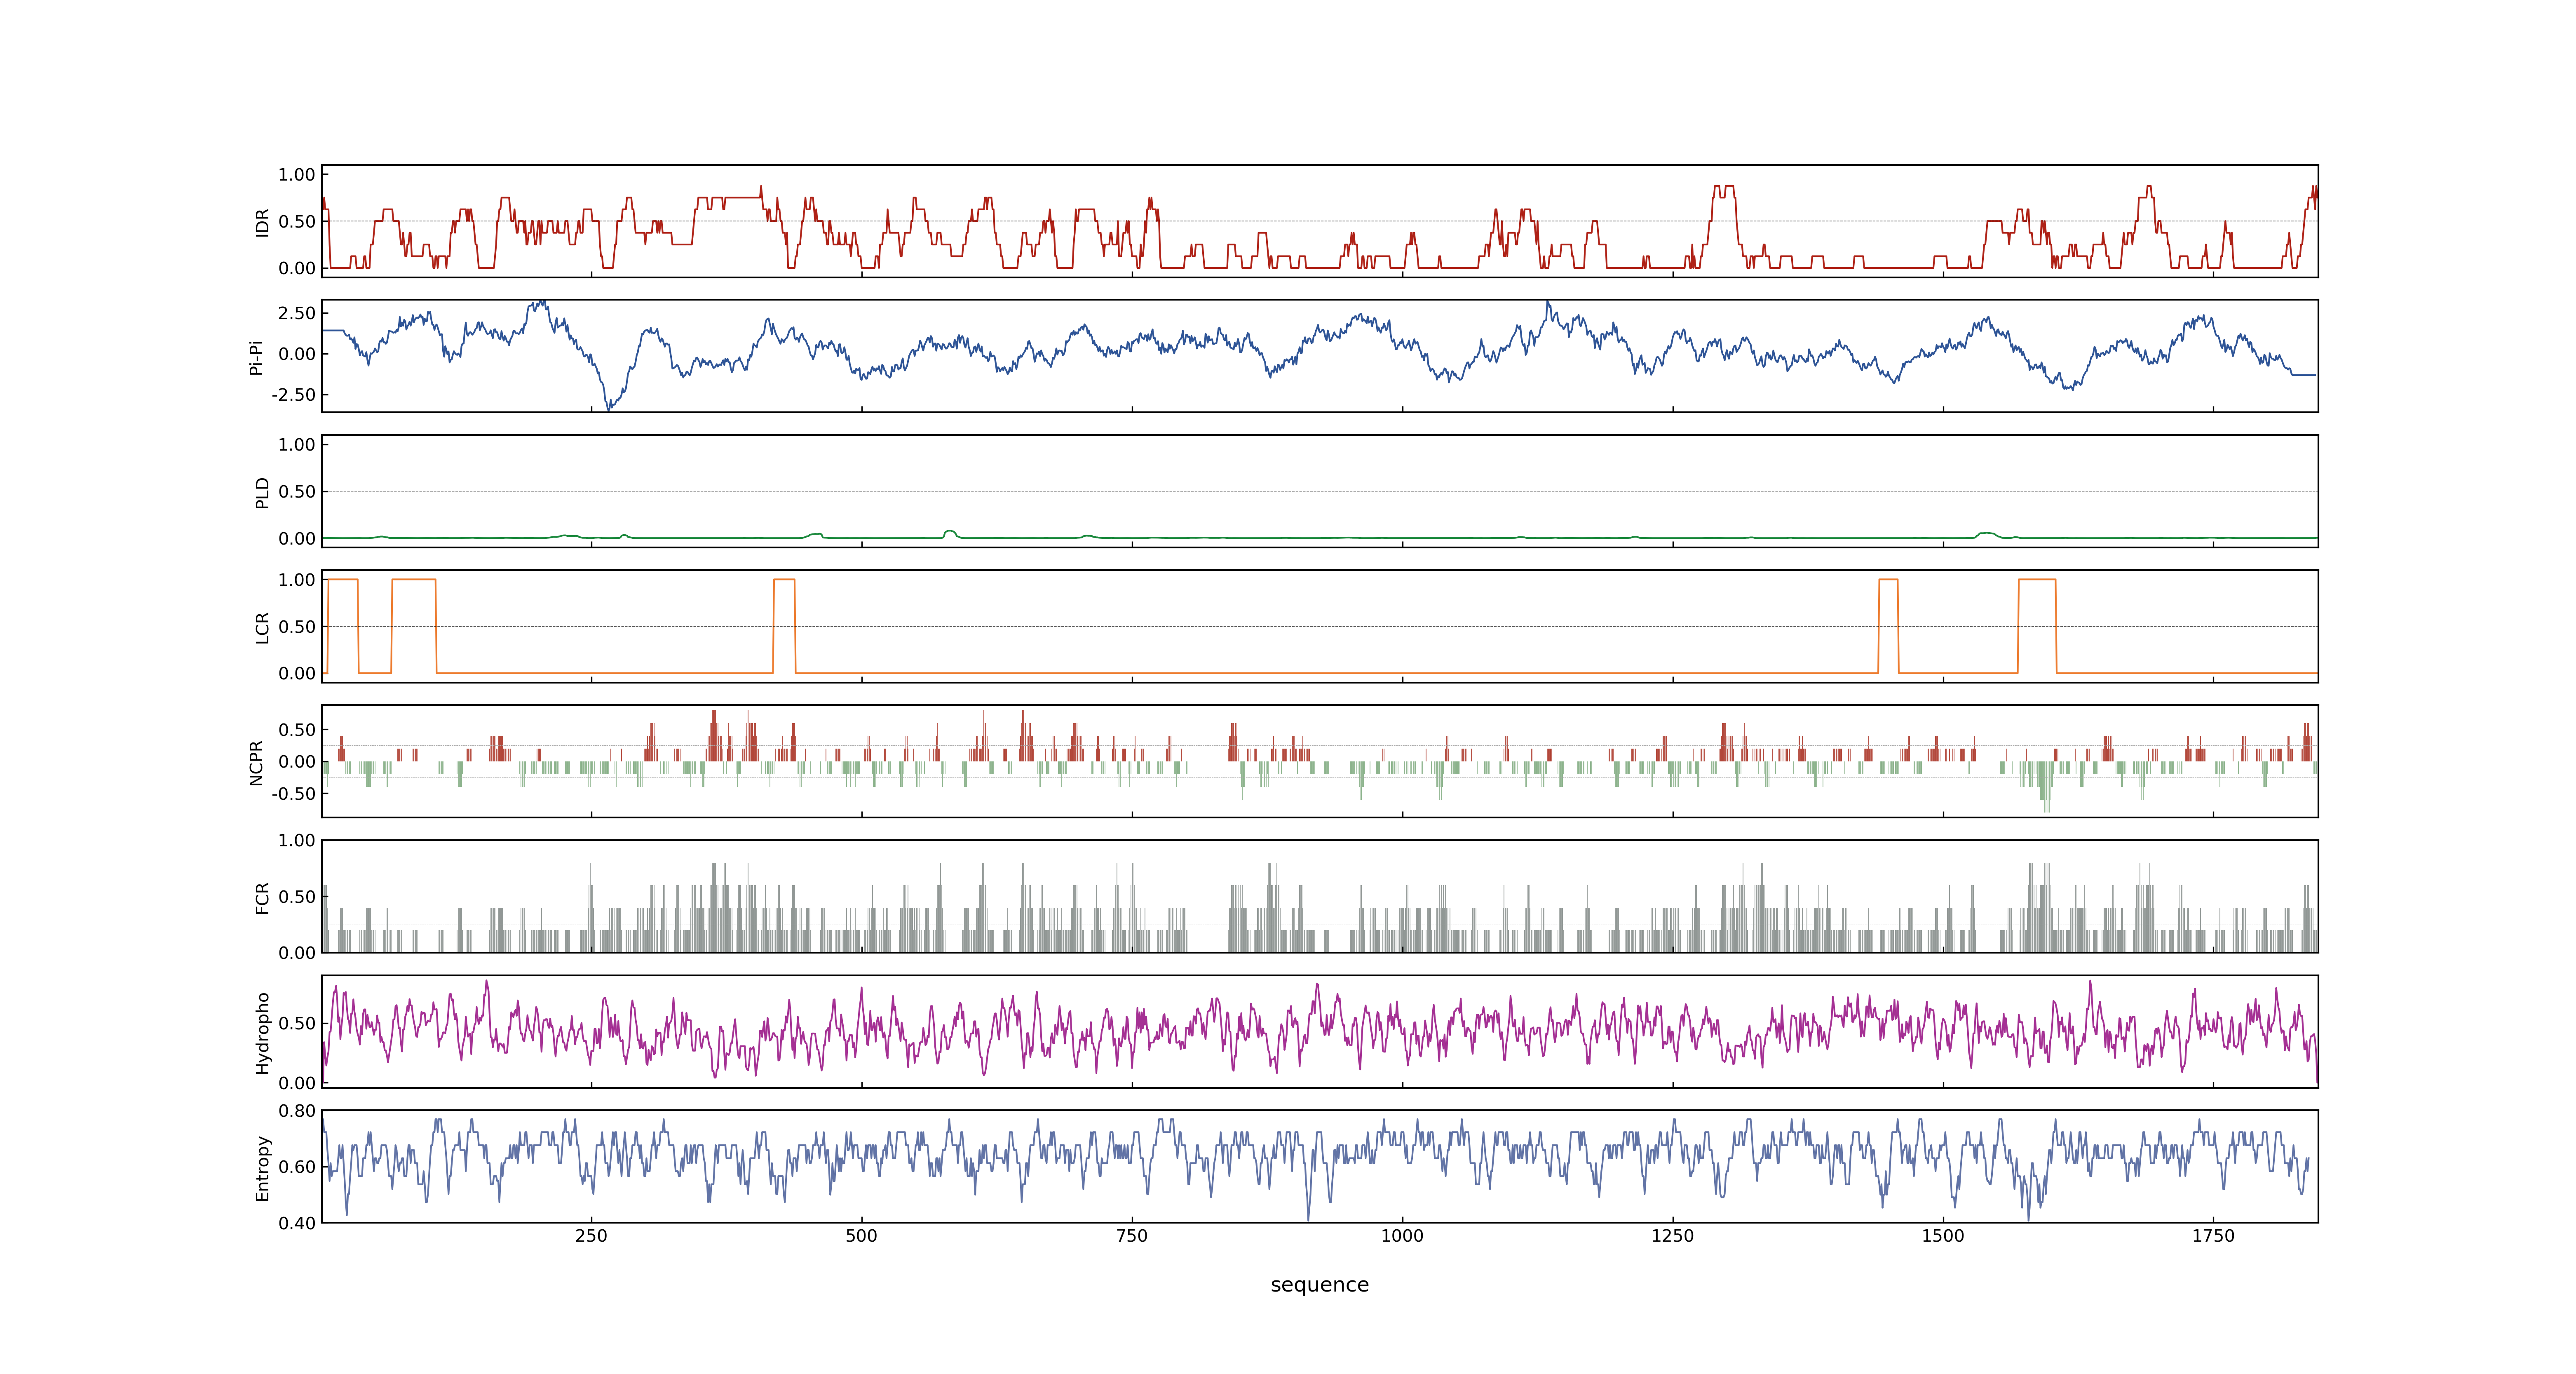Click the 0.80 tick on Entropy axis
2576x1374 pixels.
[297, 1111]
